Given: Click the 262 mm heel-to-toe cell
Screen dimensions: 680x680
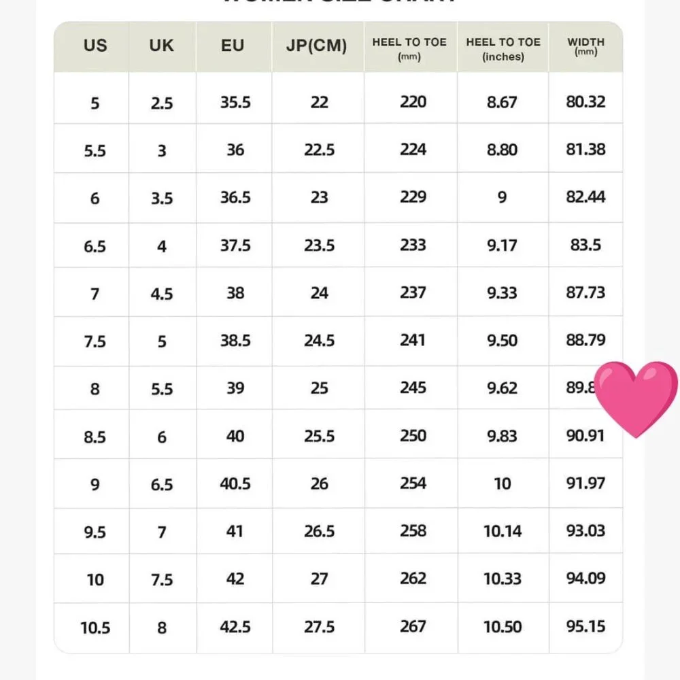Looking at the screenshot, I should click(413, 579).
